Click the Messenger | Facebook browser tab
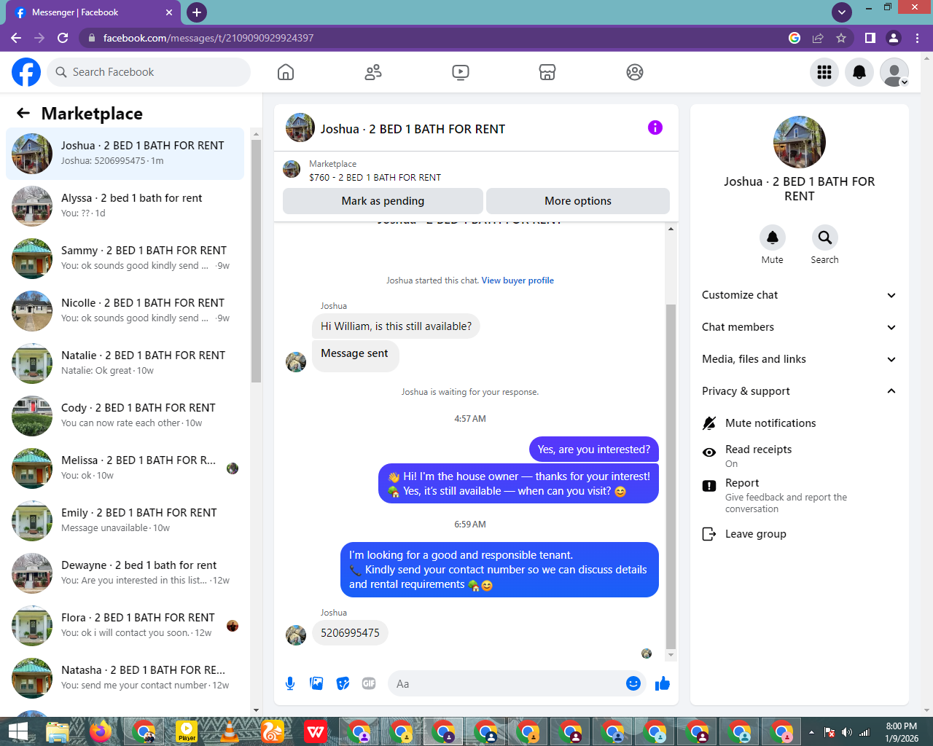 pyautogui.click(x=93, y=12)
